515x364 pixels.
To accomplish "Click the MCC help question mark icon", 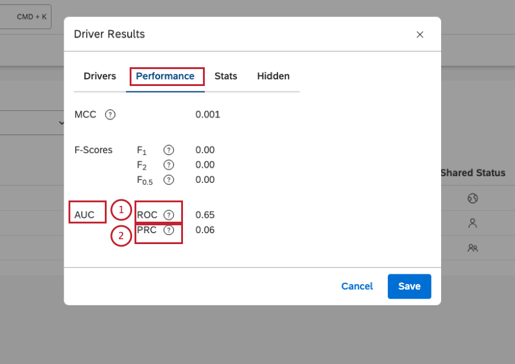I will click(x=110, y=114).
